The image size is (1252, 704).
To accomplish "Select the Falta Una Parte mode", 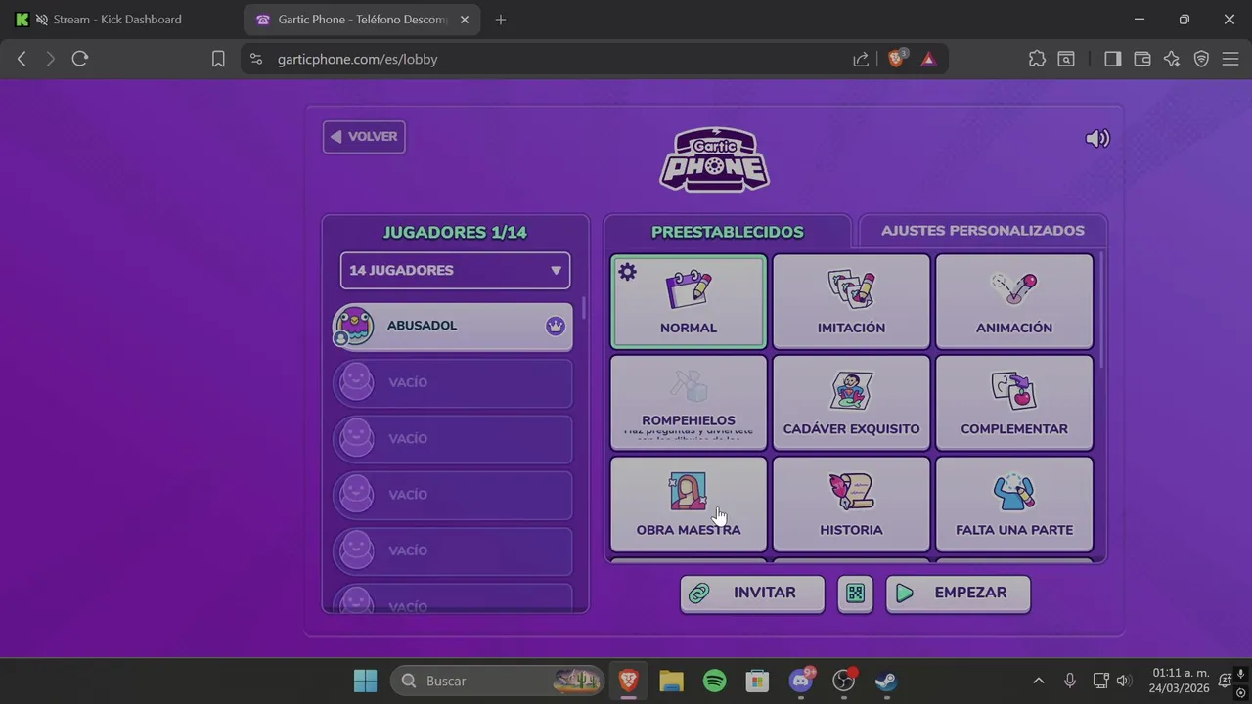I will click(1014, 505).
